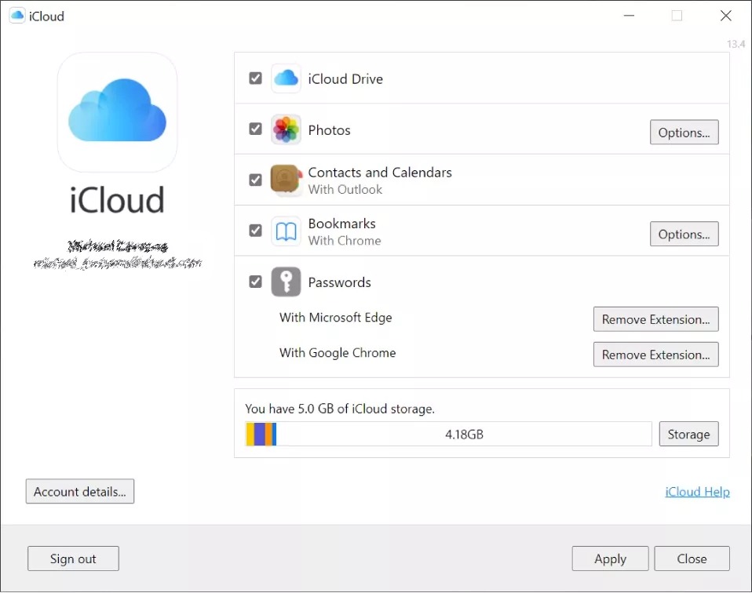Open Account details
The height and width of the screenshot is (593, 752).
pos(80,491)
